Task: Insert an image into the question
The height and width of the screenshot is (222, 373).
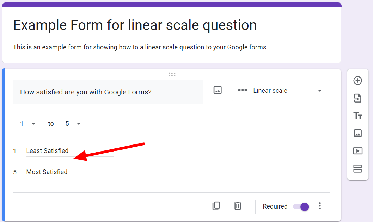Action: coord(218,91)
